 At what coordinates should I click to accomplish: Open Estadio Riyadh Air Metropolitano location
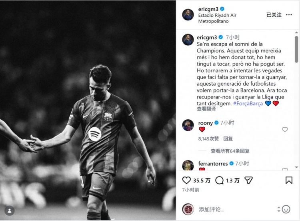(x=217, y=18)
